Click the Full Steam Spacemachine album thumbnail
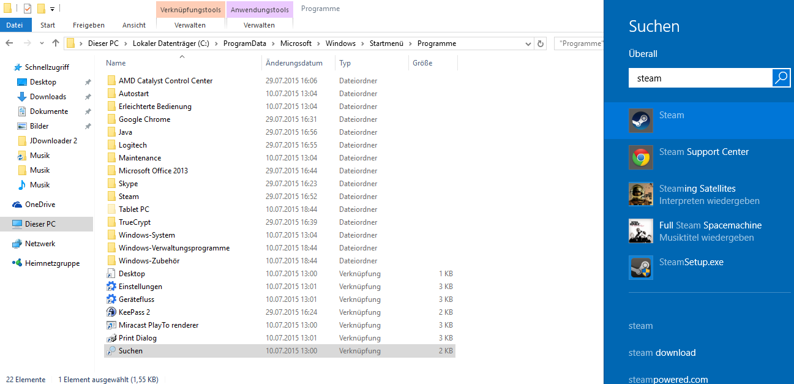This screenshot has width=794, height=384. tap(641, 231)
